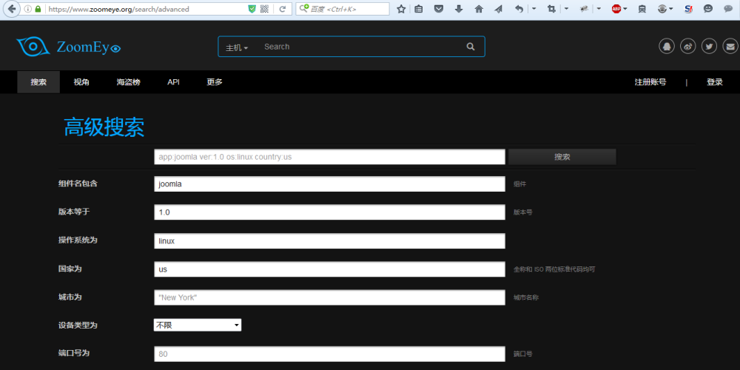Click the 国家为 field containing us

pyautogui.click(x=329, y=269)
